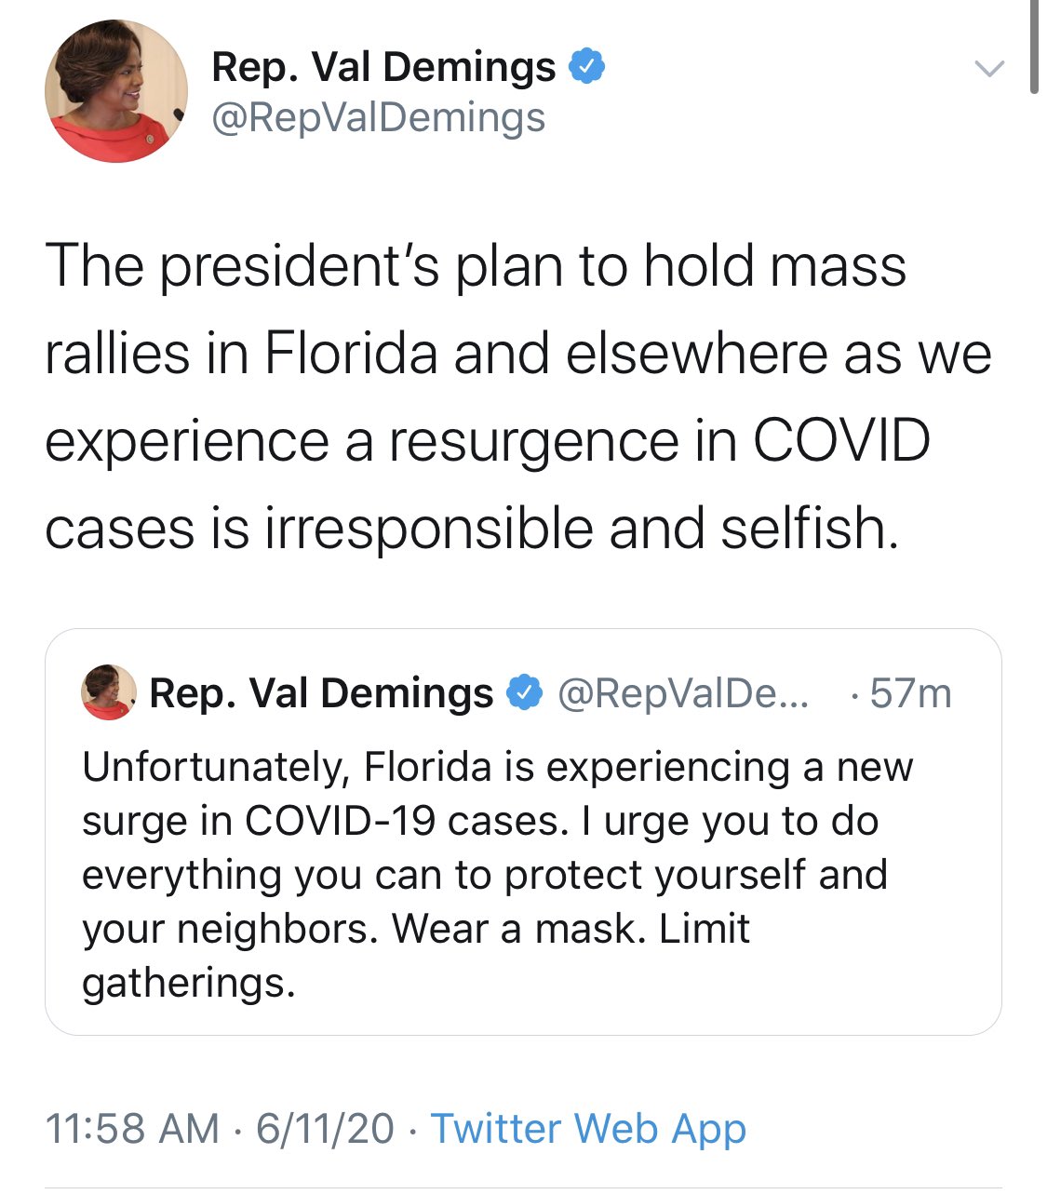Image resolution: width=1047 pixels, height=1194 pixels.
Task: Click small avatar inside the quoted tweet
Action: [x=109, y=692]
